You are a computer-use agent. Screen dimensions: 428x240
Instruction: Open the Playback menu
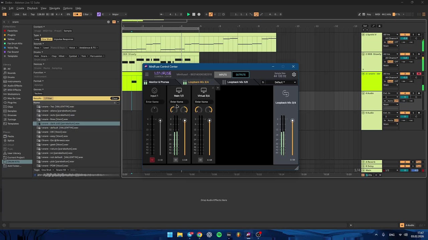[x=32, y=8]
